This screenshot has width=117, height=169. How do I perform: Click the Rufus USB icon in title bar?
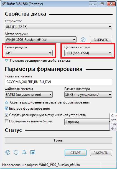point(3,4)
